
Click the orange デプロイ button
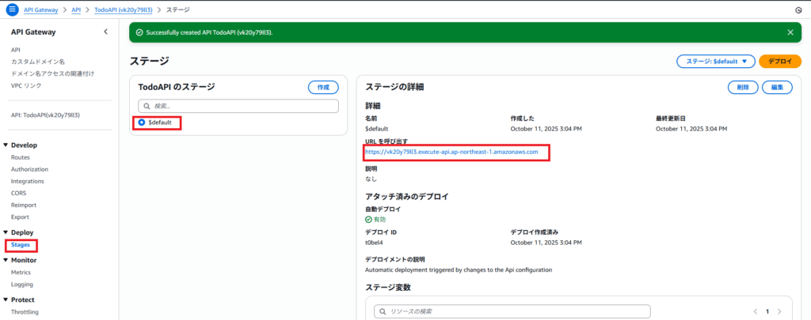point(779,61)
